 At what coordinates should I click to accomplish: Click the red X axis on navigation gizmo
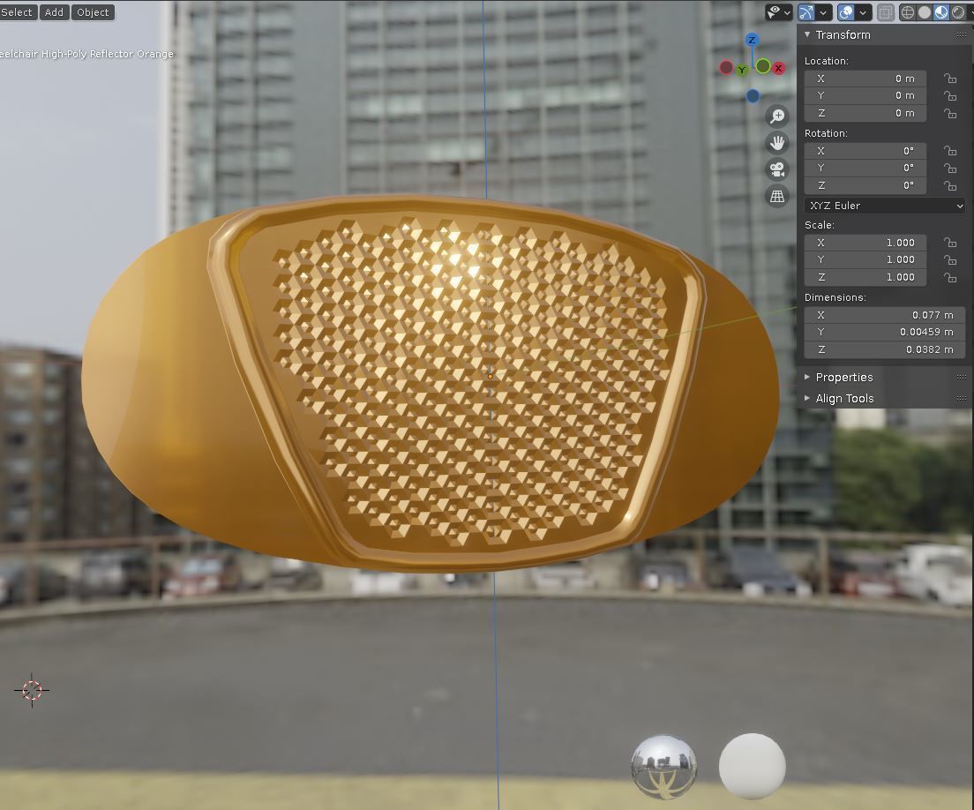pyautogui.click(x=778, y=68)
